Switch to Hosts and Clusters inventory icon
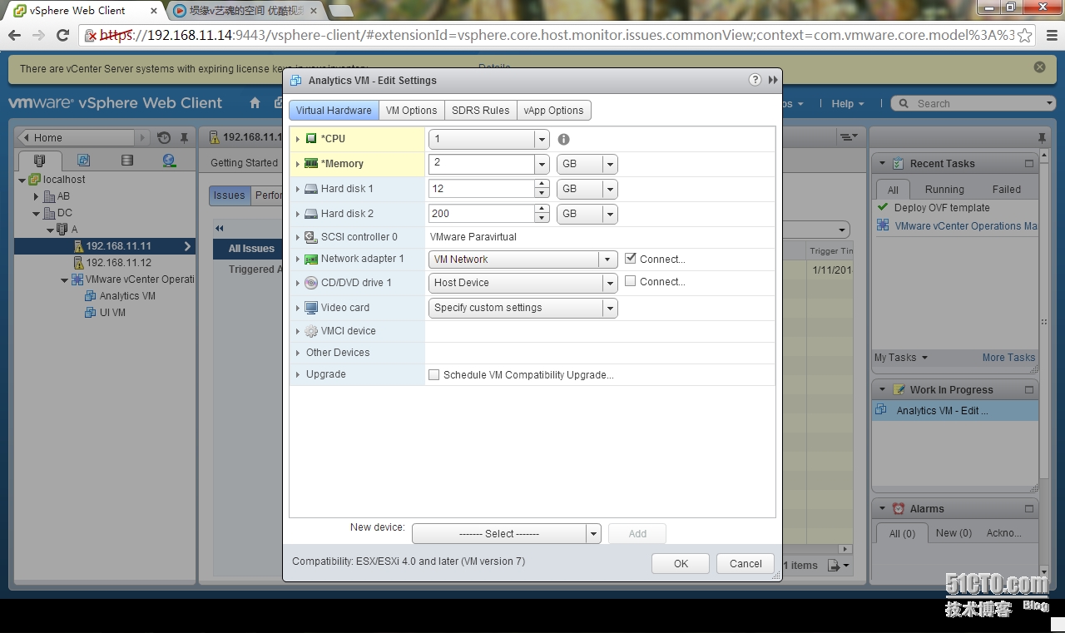Screen dimensions: 1065x633 40,161
